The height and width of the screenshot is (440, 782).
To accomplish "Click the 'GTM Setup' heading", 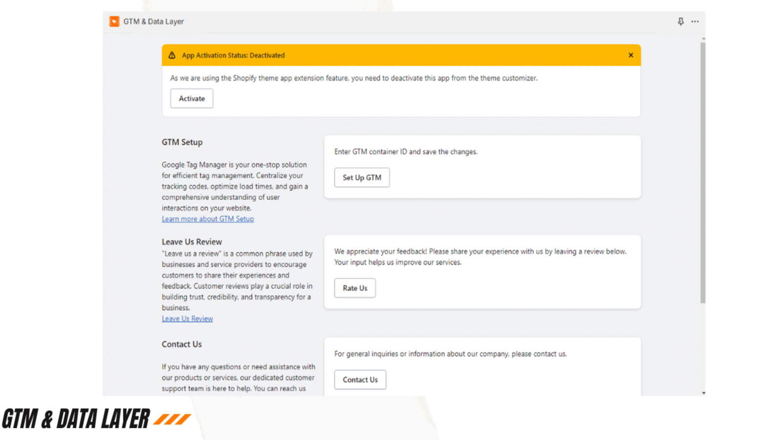I will [x=182, y=142].
